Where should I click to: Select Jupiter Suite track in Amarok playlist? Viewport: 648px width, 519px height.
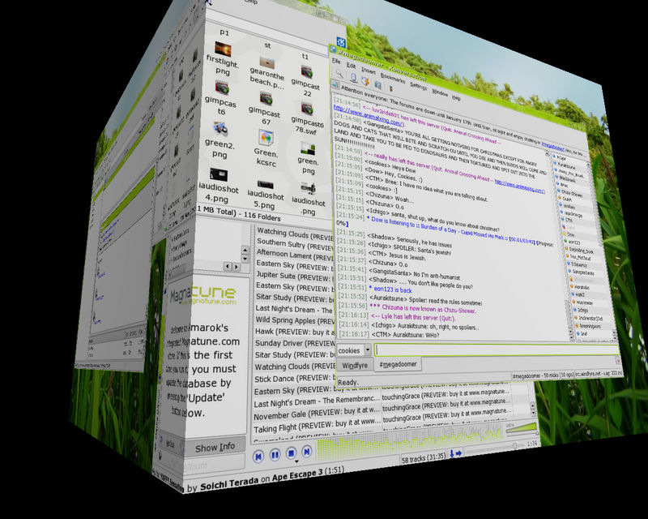coord(295,277)
